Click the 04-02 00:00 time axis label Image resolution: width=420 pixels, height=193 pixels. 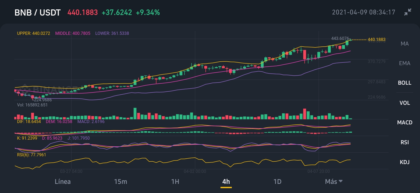tap(195, 171)
